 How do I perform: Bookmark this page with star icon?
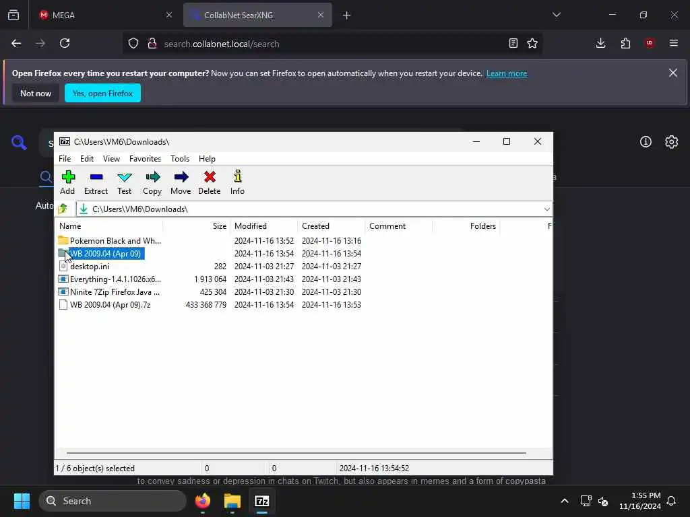[532, 43]
